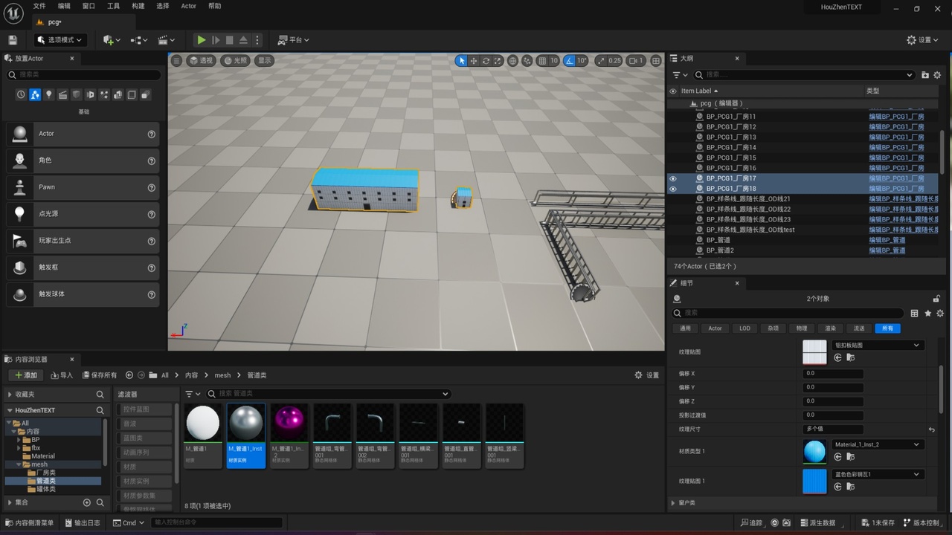Select the 玩家出生点 player start actor

point(83,241)
